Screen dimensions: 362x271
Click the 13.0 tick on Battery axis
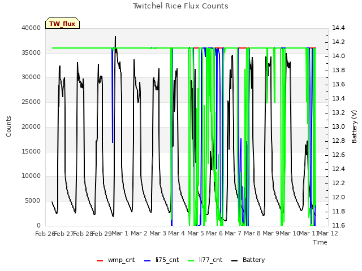click(x=338, y=126)
